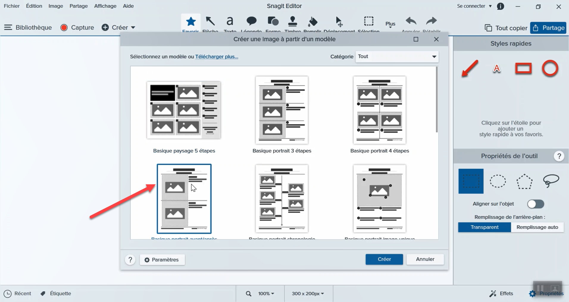Screen dimensions: 569x302
Task: Open the Étiquette tag panel
Action: click(x=56, y=294)
